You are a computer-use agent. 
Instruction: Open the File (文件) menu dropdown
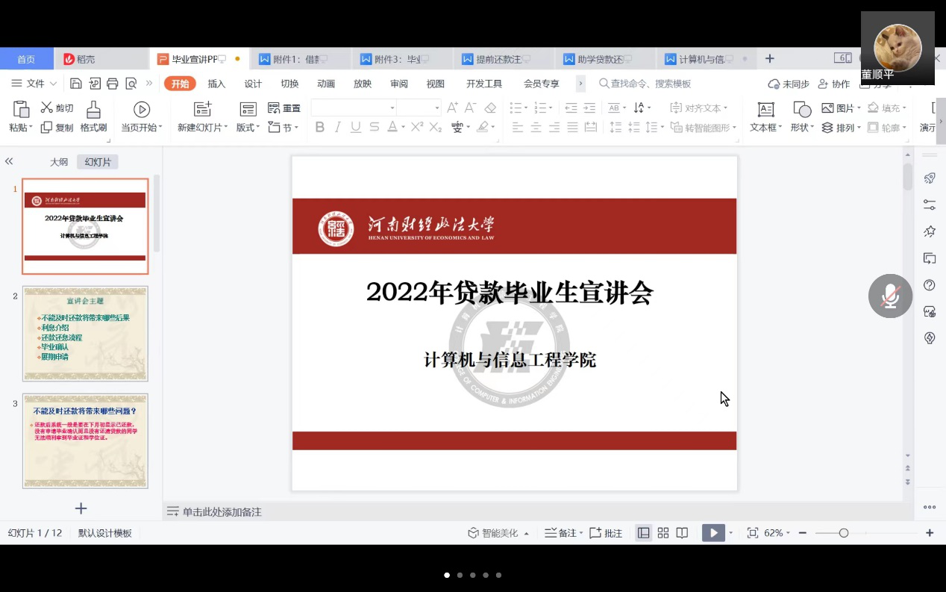[35, 84]
